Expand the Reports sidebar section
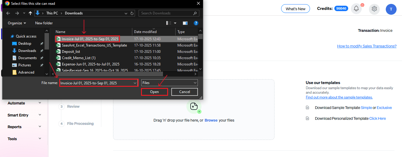 [24, 127]
